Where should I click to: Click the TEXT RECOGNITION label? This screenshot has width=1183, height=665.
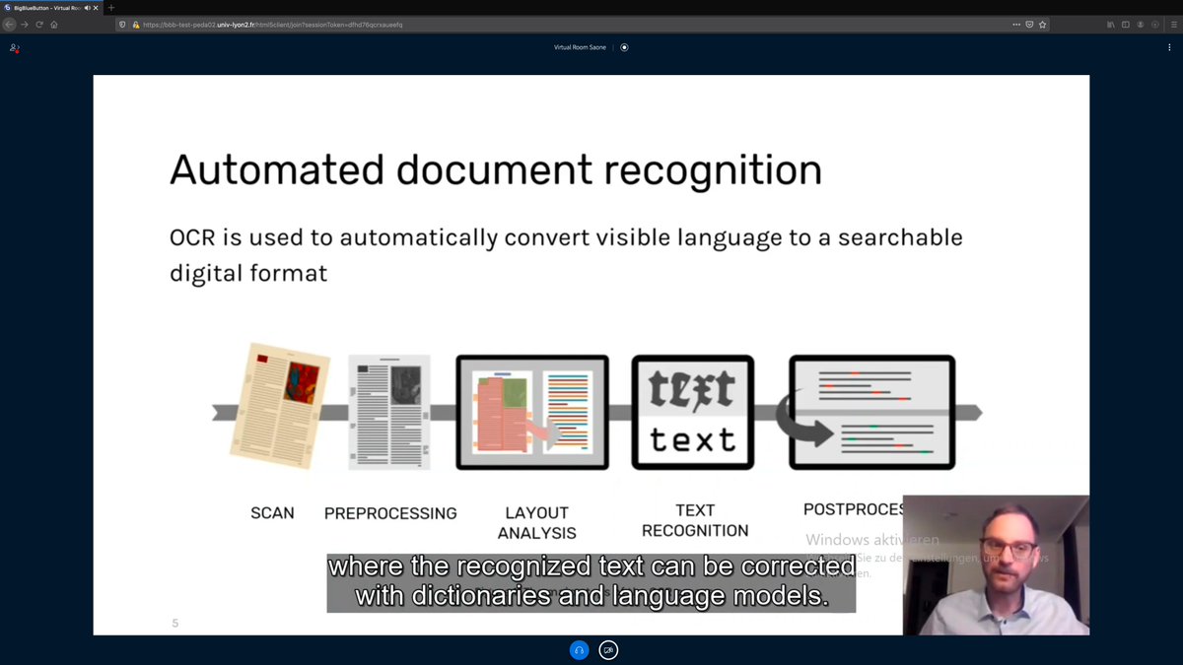(695, 520)
